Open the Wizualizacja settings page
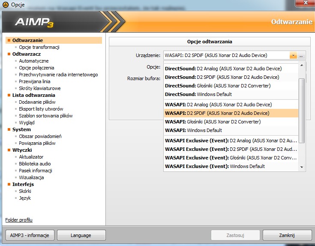The height and width of the screenshot is (246, 315). point(31,177)
